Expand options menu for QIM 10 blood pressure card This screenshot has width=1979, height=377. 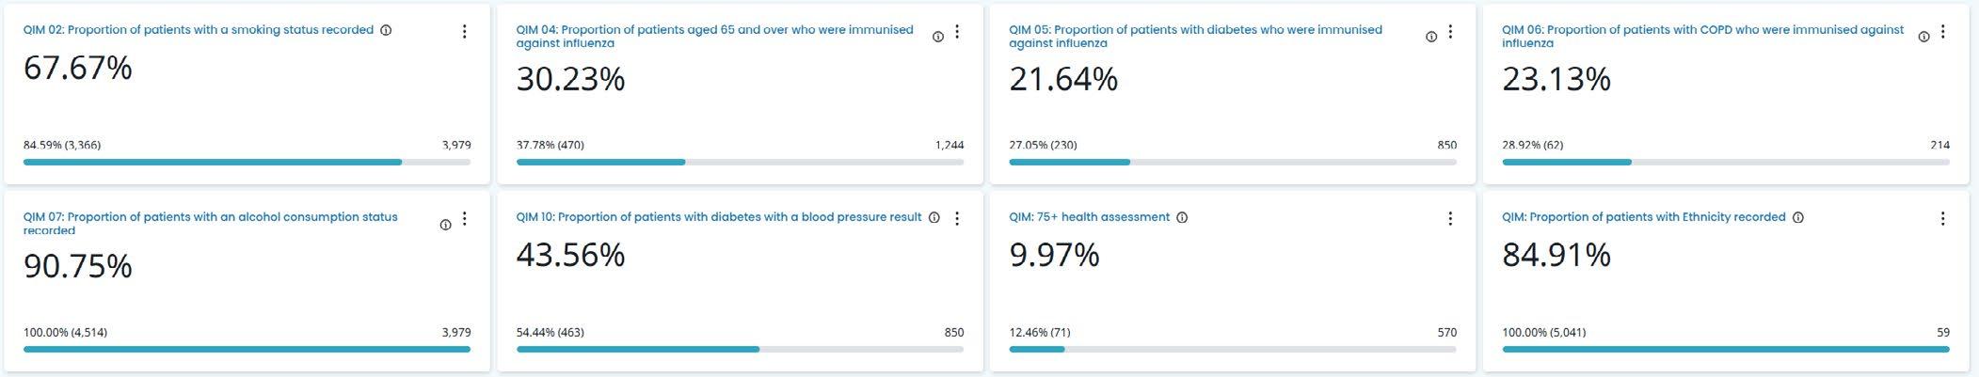tap(957, 218)
